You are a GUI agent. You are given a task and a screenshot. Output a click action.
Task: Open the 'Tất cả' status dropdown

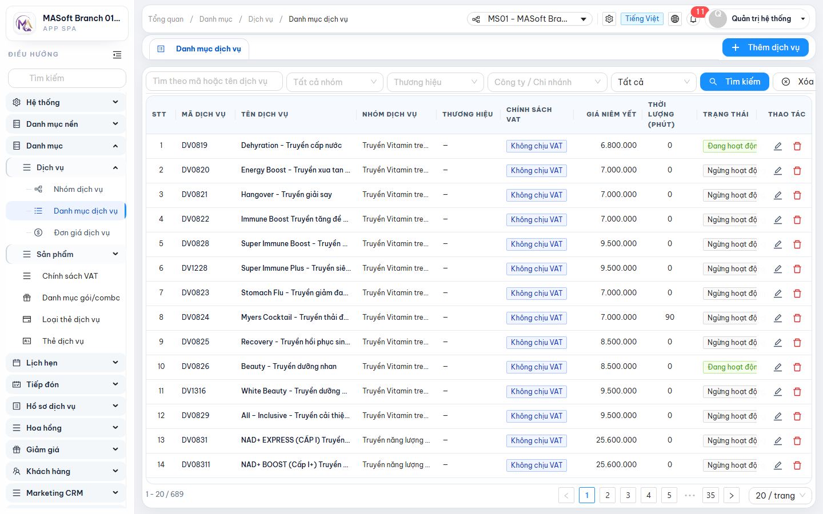[654, 82]
